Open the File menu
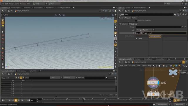The height and width of the screenshot is (106, 188). click(3, 4)
